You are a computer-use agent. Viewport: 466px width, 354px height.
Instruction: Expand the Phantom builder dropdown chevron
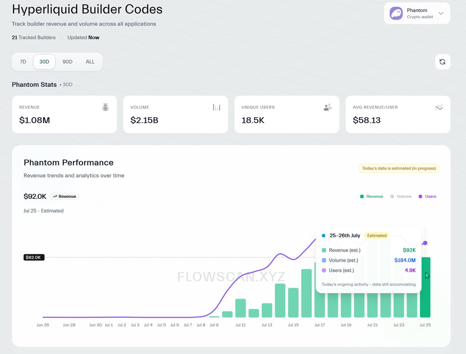tap(441, 13)
